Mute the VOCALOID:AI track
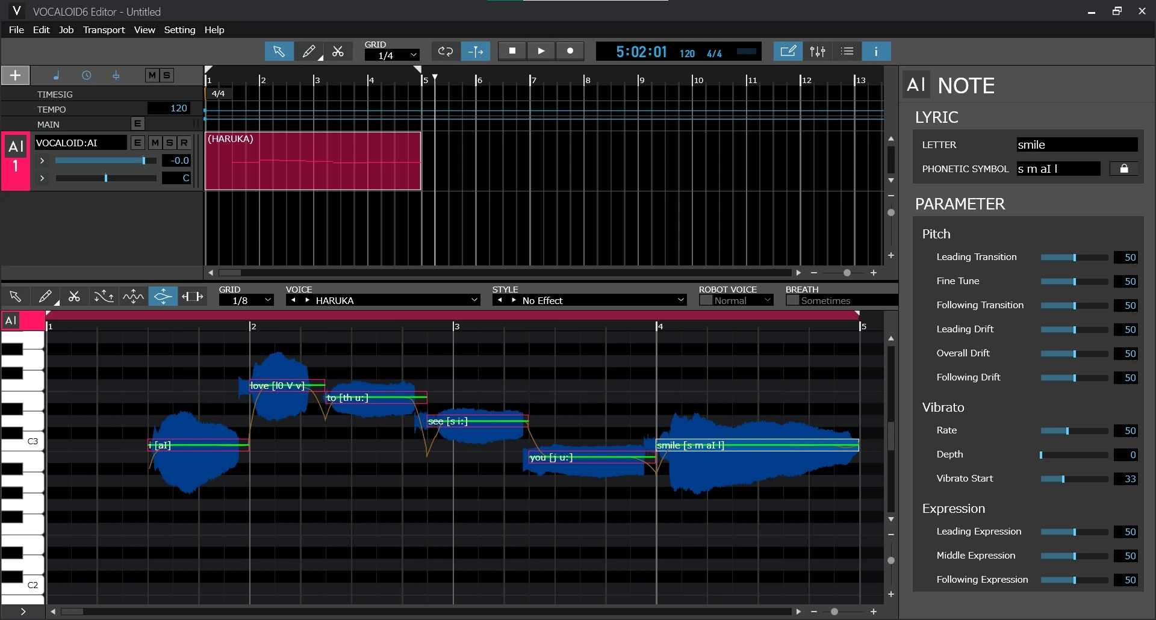Image resolution: width=1156 pixels, height=620 pixels. coord(155,143)
